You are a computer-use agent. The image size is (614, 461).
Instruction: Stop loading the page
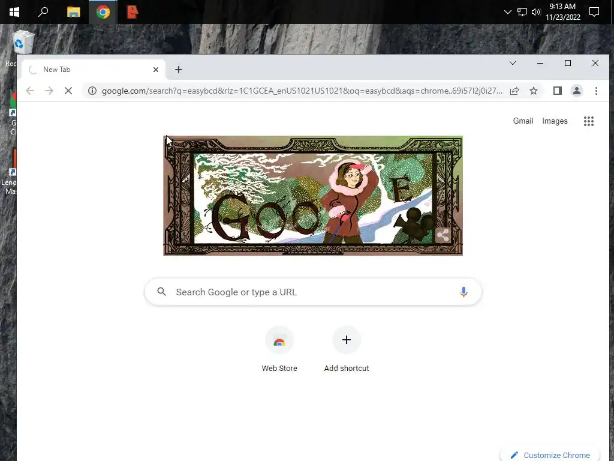point(68,91)
